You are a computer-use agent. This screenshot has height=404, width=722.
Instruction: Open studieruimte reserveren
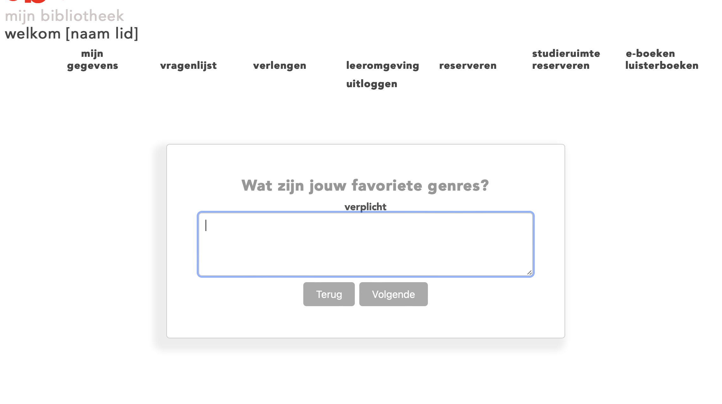point(565,60)
